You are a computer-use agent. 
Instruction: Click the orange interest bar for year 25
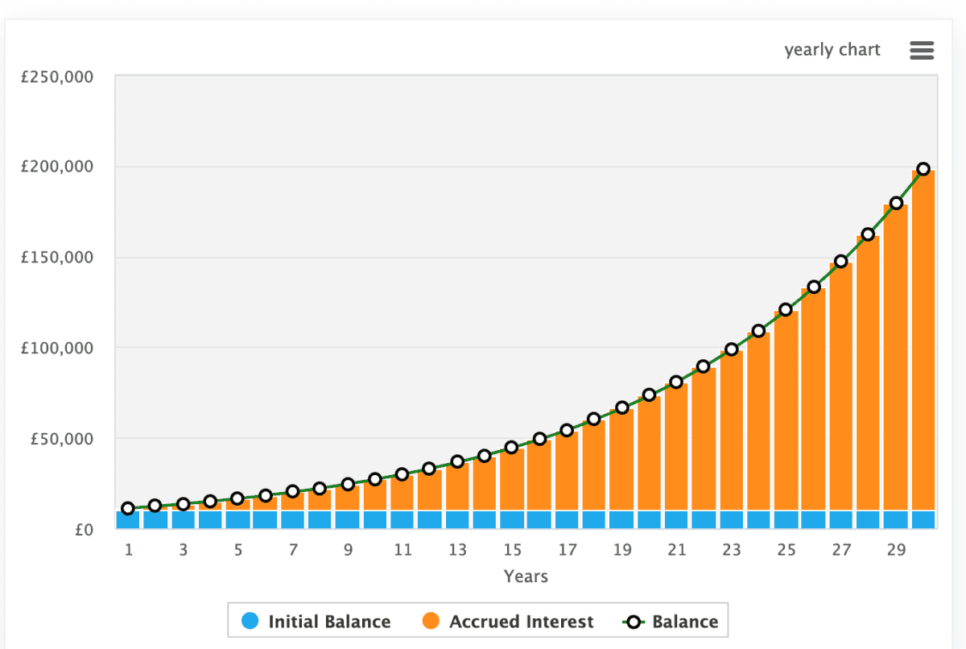(786, 411)
